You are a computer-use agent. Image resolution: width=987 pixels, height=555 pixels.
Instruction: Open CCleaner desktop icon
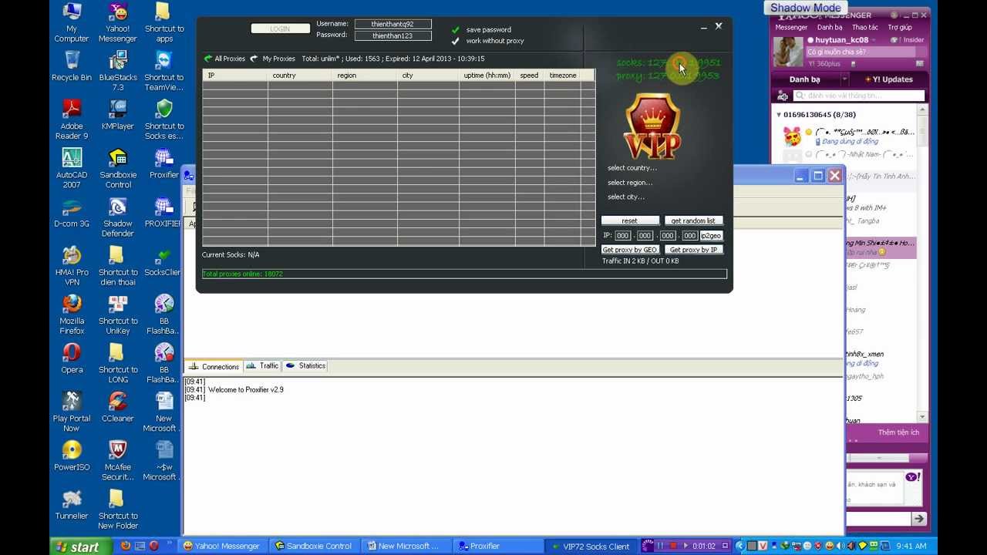(x=118, y=406)
